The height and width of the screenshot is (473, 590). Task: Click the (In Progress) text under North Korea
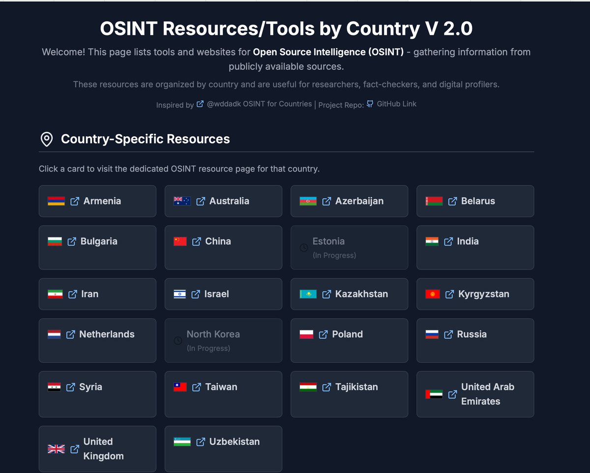208,348
